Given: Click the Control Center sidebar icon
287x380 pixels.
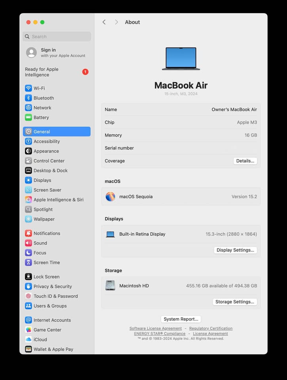Looking at the screenshot, I should pos(29,161).
